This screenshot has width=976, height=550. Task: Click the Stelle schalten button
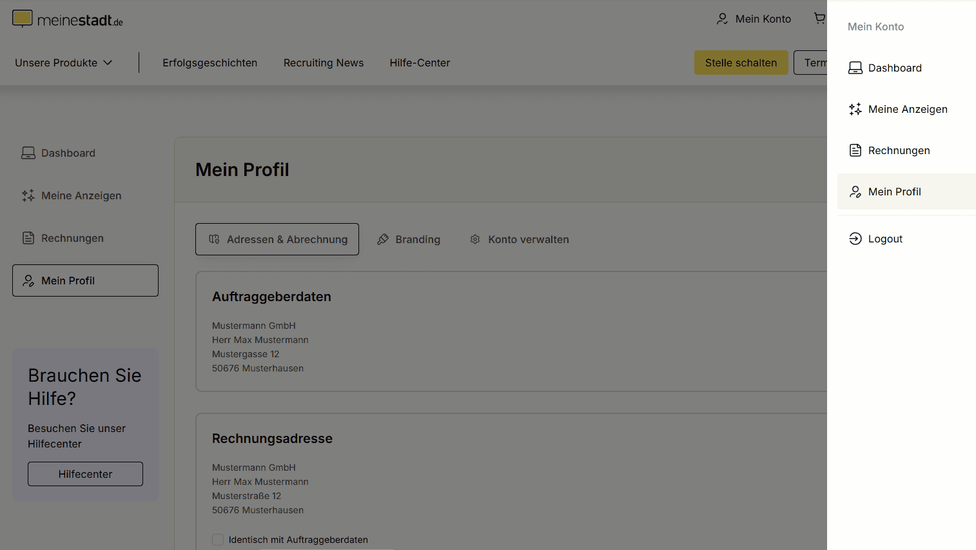point(741,63)
